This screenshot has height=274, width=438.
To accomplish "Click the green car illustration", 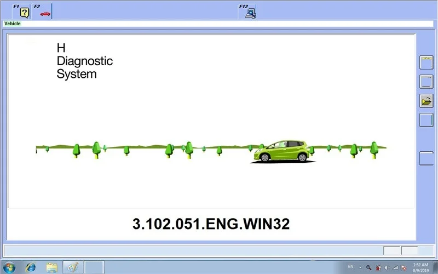I will click(282, 151).
